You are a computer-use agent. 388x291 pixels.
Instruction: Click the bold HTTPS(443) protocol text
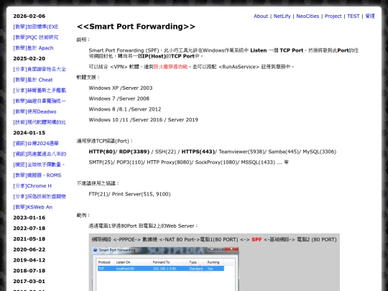198,152
